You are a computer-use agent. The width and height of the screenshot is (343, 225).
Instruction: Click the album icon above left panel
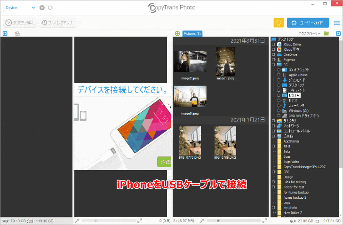click(17, 33)
